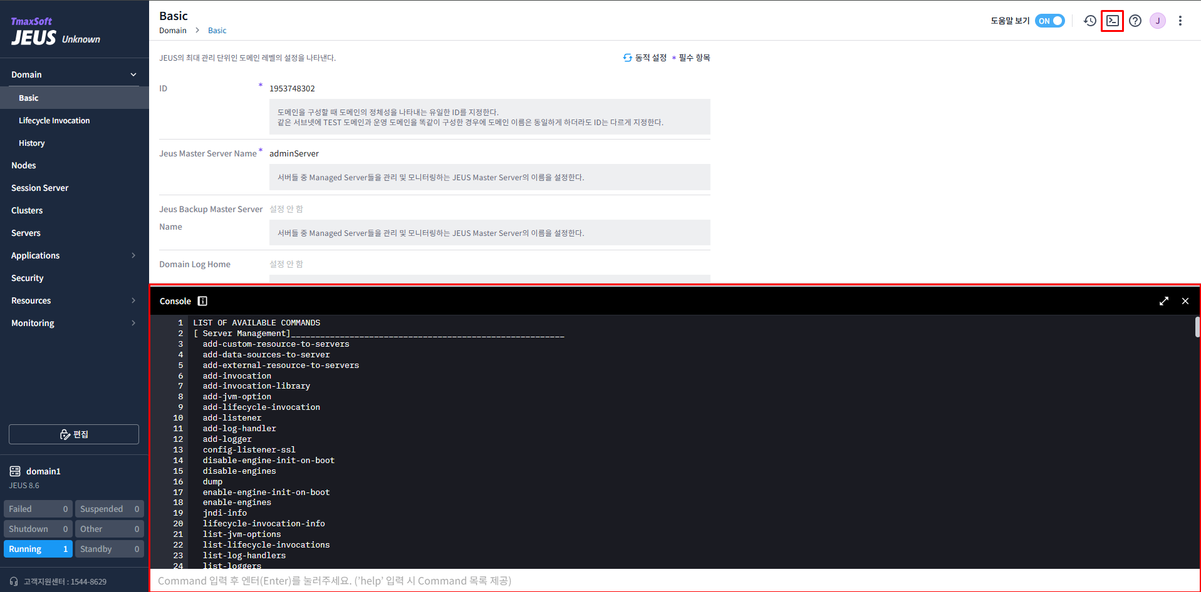This screenshot has width=1201, height=592.
Task: Click the Command input field
Action: click(x=501, y=581)
